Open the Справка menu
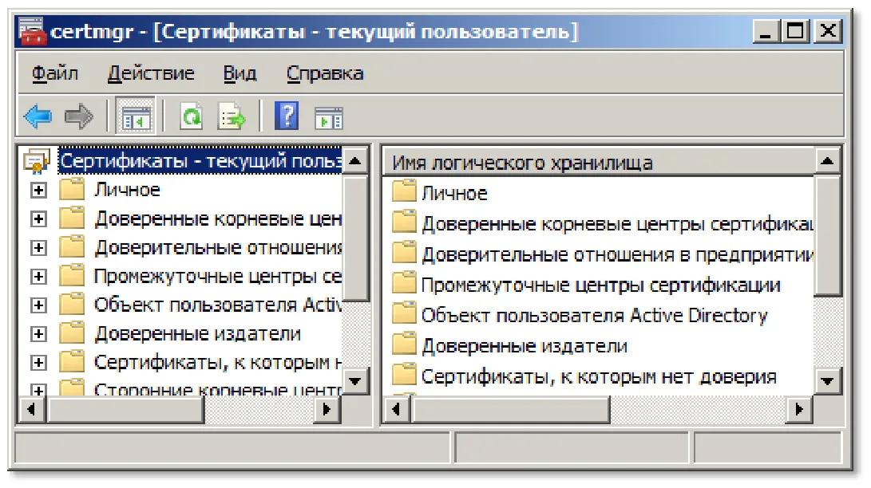871x488 pixels. [x=325, y=73]
